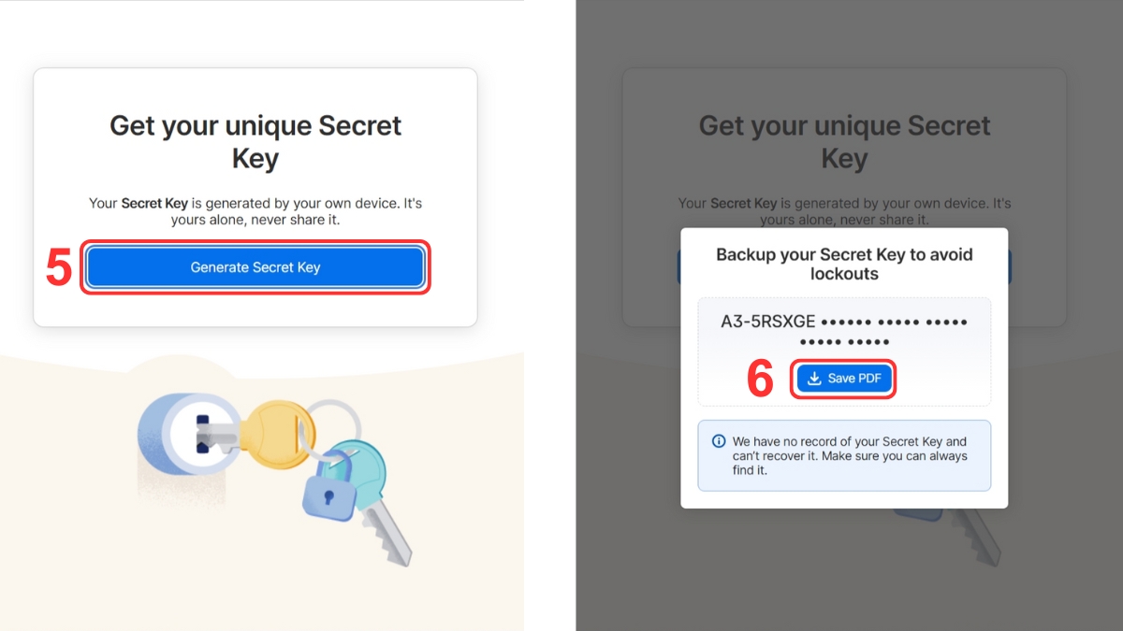Click the info circle icon in the notice
This screenshot has height=631, width=1123.
(719, 441)
